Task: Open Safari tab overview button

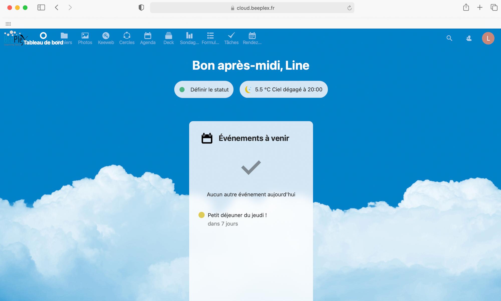Action: 494,8
